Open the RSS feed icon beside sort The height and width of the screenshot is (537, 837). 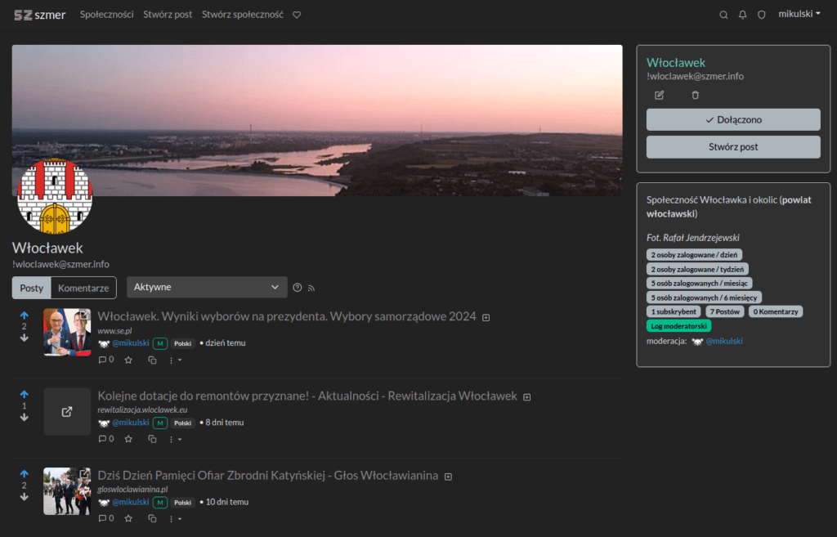(x=311, y=288)
